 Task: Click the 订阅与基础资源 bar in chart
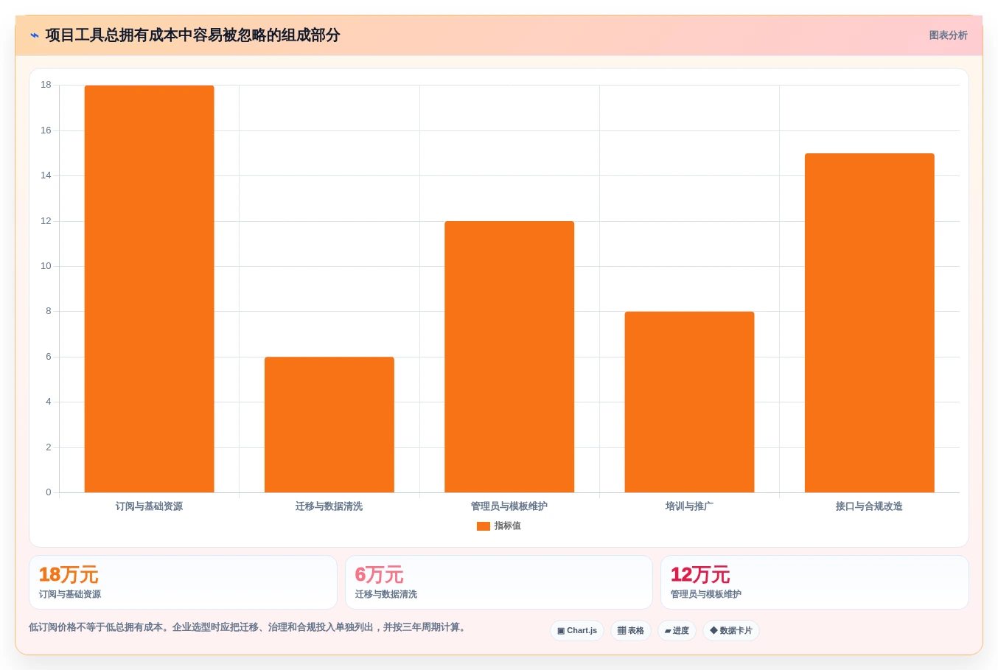pos(149,289)
